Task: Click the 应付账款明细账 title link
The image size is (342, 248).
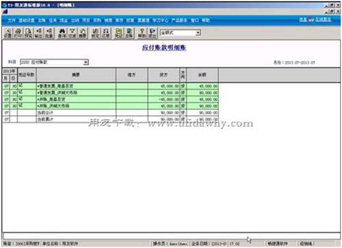Action: (164, 48)
